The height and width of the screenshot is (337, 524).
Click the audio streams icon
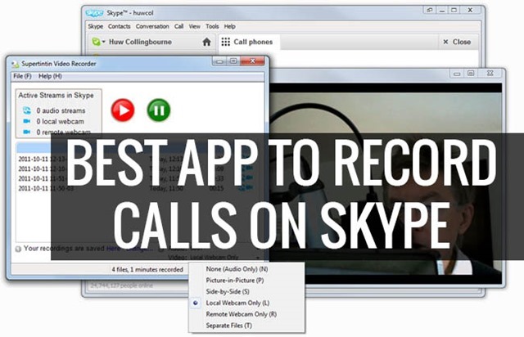(27, 110)
